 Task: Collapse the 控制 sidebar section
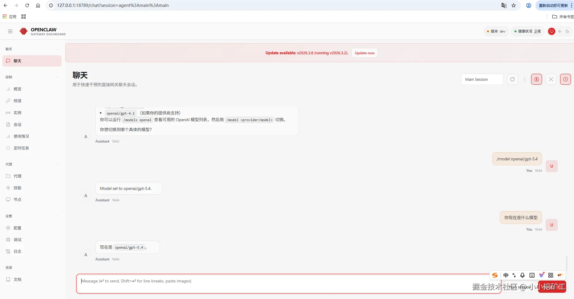pos(32,77)
